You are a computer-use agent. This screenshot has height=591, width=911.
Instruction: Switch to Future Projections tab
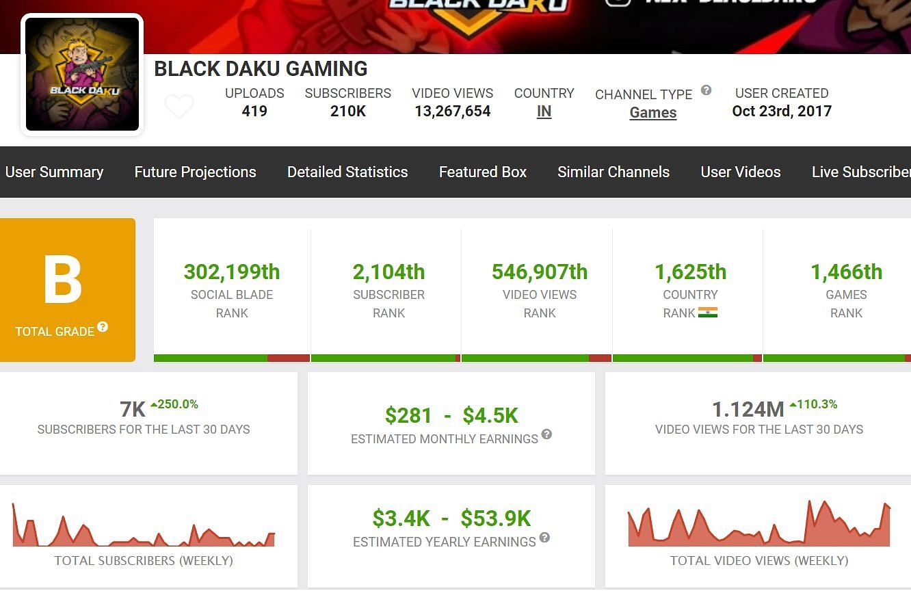(x=195, y=172)
